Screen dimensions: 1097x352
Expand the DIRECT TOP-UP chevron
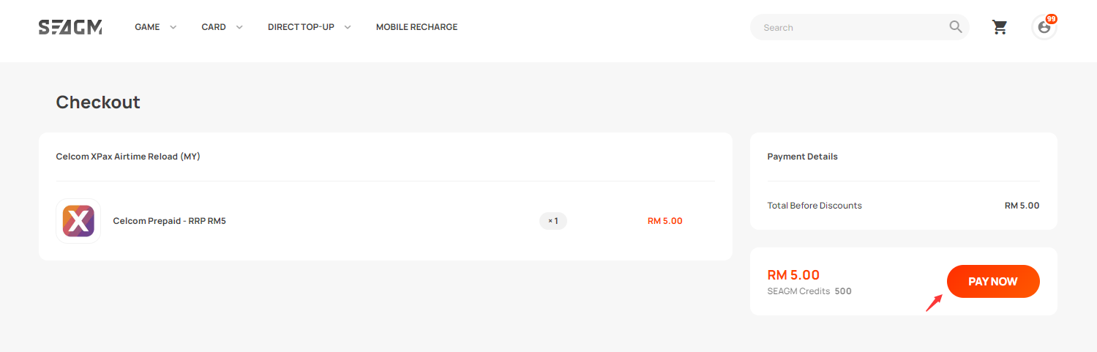348,27
